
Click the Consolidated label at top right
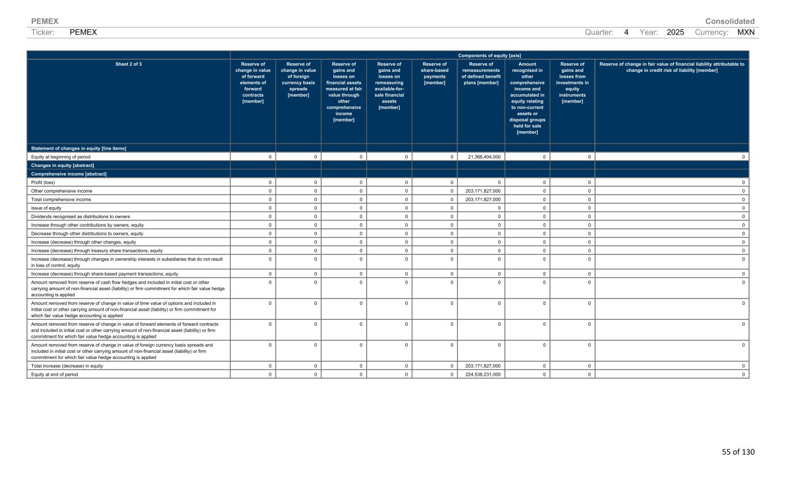point(730,21)
